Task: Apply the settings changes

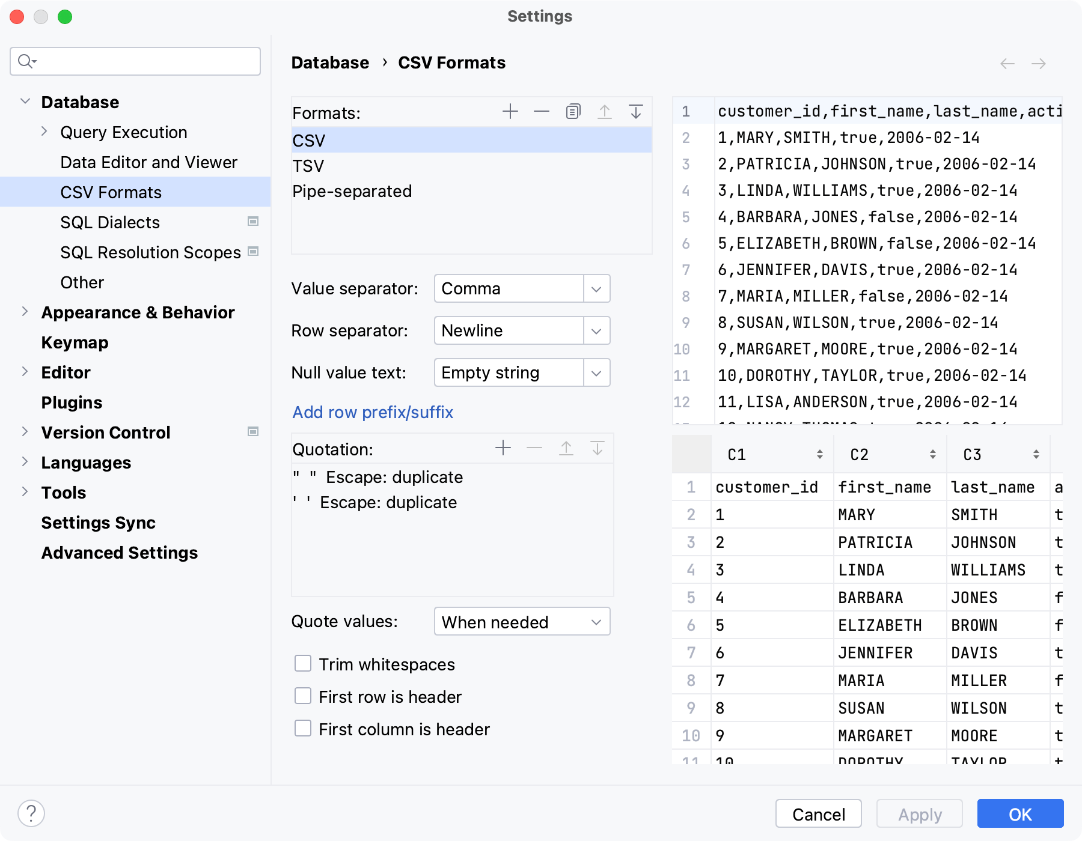Action: (x=919, y=814)
